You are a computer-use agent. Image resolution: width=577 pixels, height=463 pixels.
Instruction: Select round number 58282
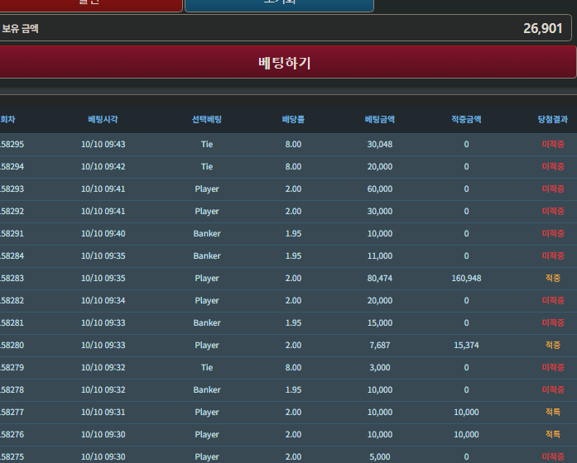tap(12, 301)
